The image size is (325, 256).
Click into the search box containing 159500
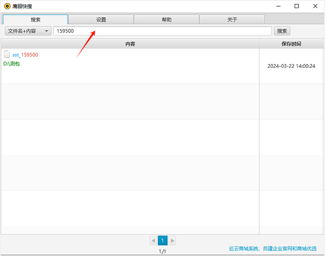162,31
